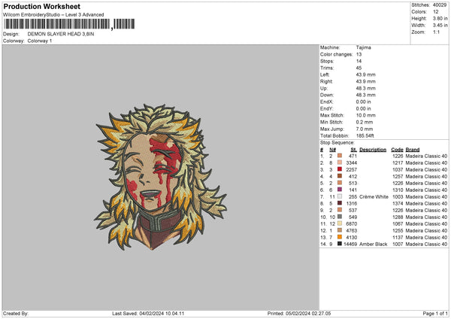Click the stitch count "6870" in row 11
The height and width of the screenshot is (319, 451).
point(352,223)
